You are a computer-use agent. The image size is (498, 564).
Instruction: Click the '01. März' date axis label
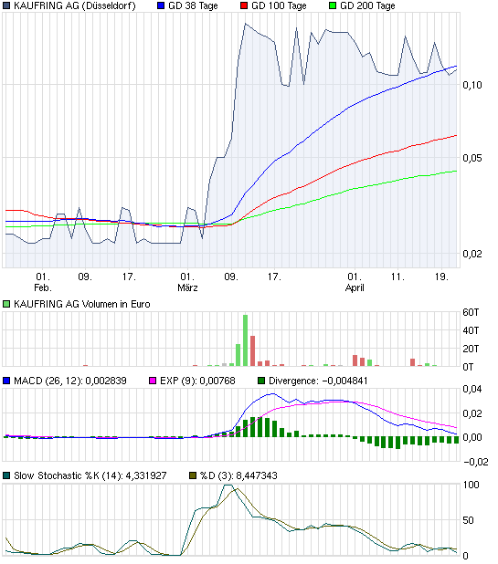pos(187,282)
